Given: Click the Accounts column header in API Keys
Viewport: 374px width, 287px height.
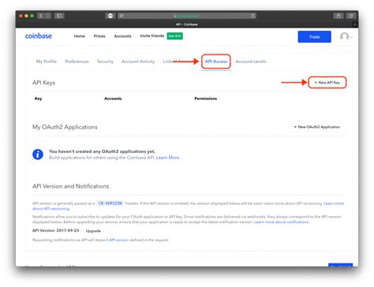Looking at the screenshot, I should click(x=113, y=99).
